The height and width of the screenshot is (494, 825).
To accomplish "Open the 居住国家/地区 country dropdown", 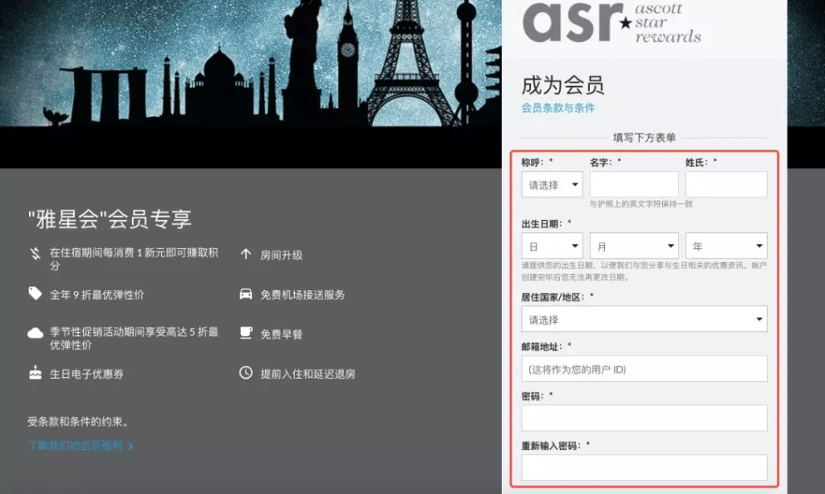I will click(644, 319).
